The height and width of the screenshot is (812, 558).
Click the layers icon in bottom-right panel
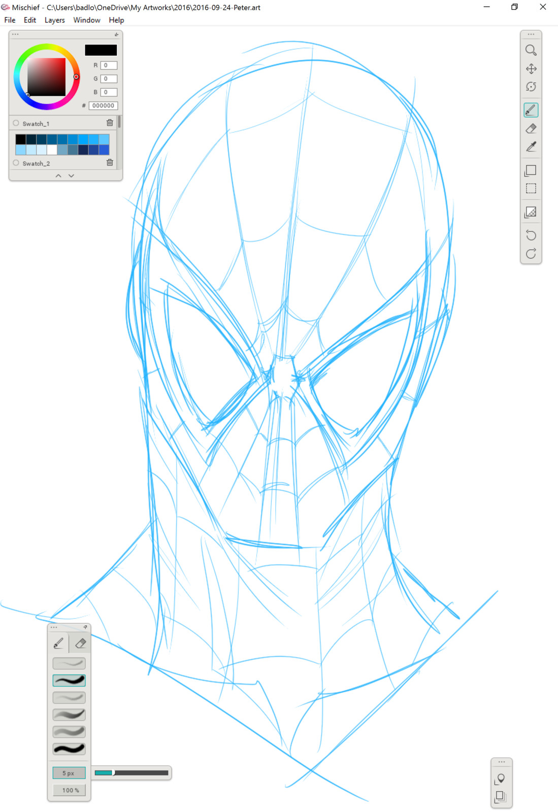click(x=501, y=797)
